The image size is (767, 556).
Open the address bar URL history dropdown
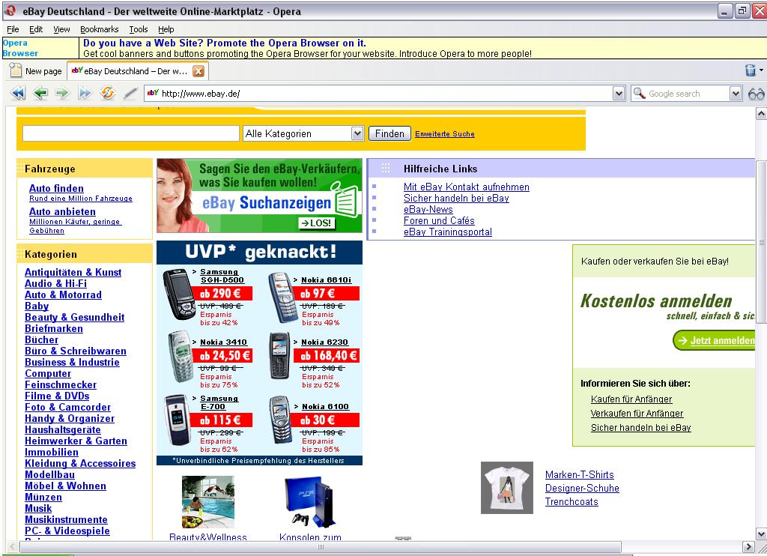click(619, 94)
